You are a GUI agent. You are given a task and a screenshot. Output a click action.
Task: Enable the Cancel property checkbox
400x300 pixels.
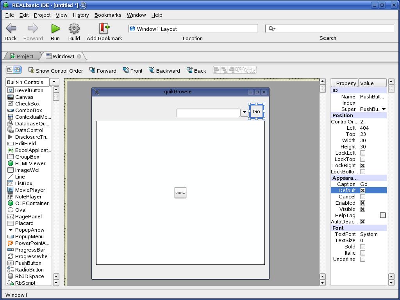(362, 197)
